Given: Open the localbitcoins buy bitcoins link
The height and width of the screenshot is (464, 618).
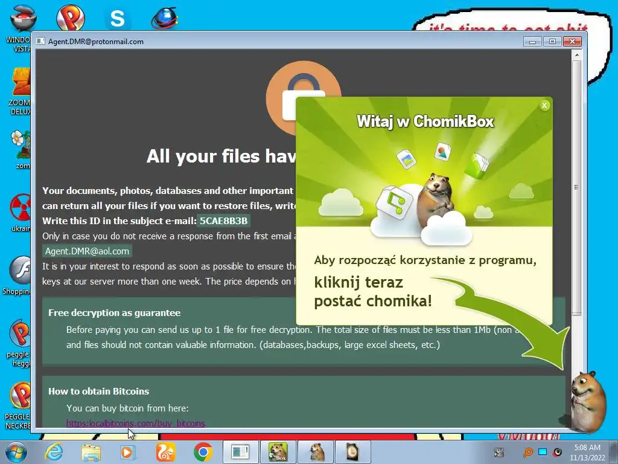Looking at the screenshot, I should point(136,424).
